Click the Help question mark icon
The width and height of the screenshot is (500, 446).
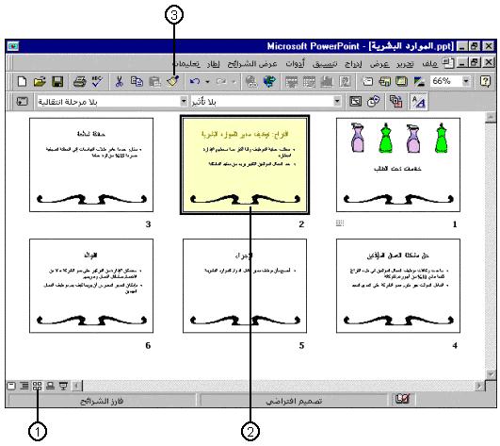point(485,81)
